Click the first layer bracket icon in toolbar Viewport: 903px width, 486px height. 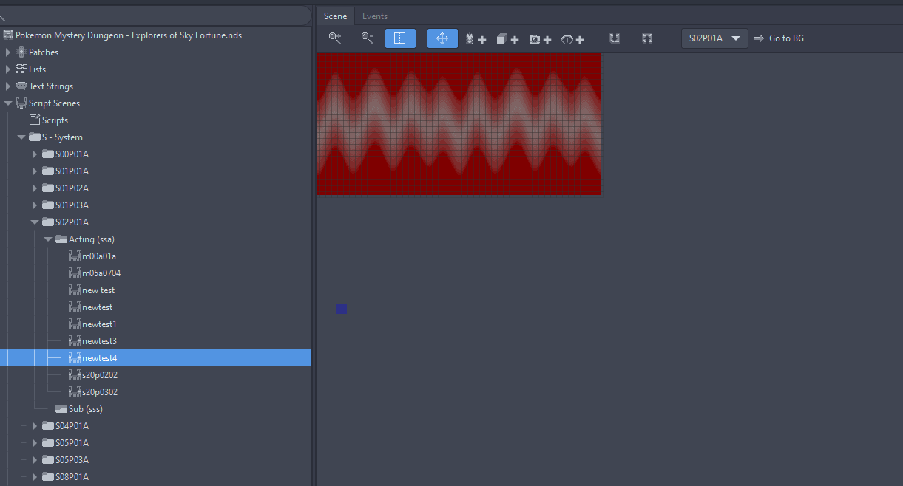tap(615, 38)
